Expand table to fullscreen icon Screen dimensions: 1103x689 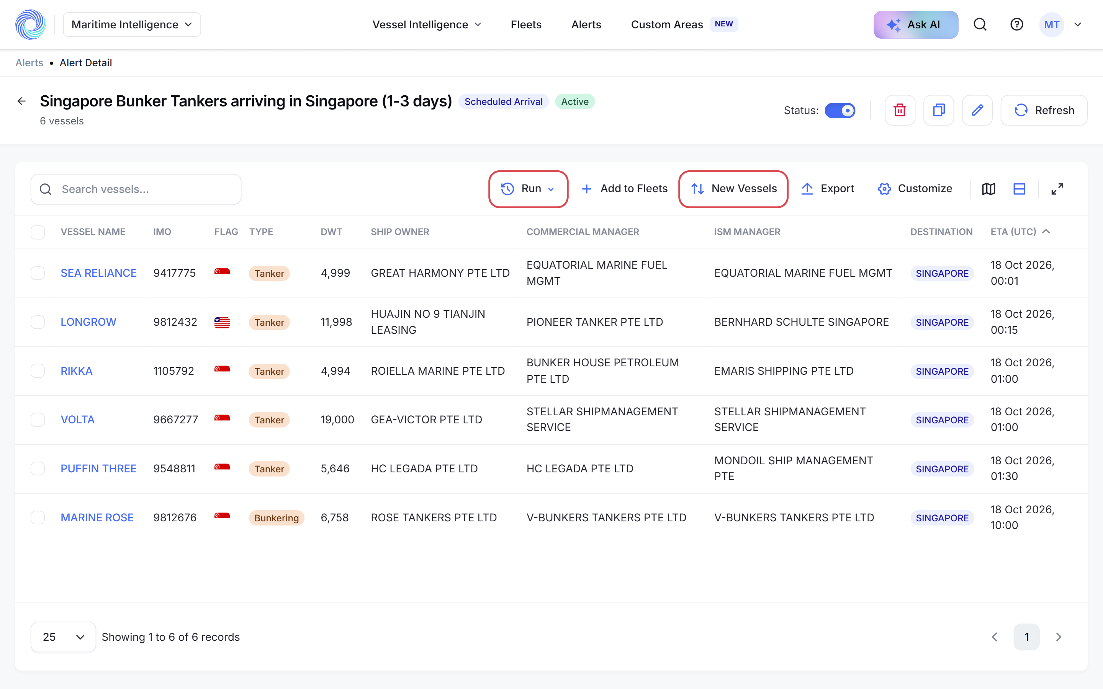[1057, 189]
